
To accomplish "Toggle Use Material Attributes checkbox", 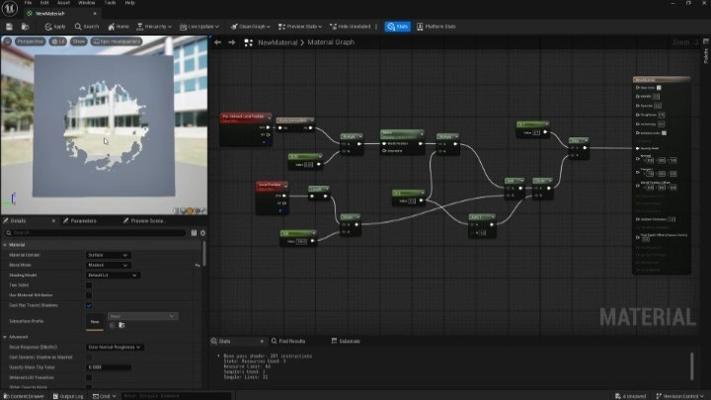I will pos(89,295).
